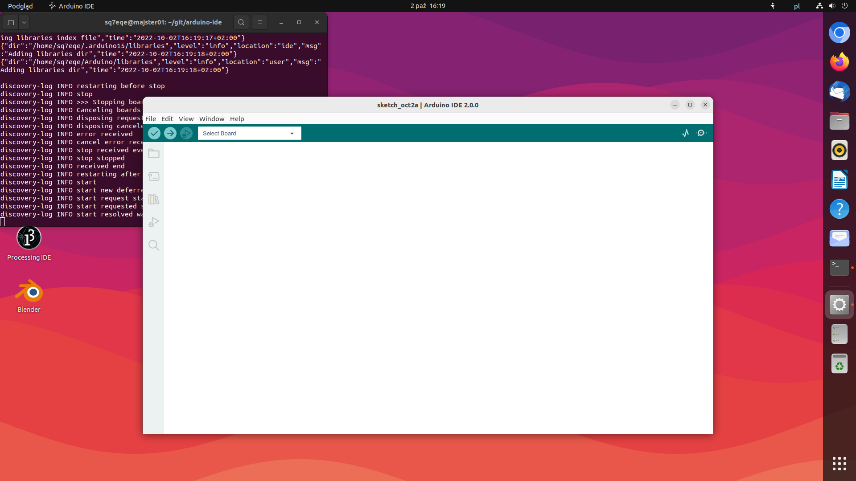Close the terminal window
The height and width of the screenshot is (481, 856).
coord(317,22)
